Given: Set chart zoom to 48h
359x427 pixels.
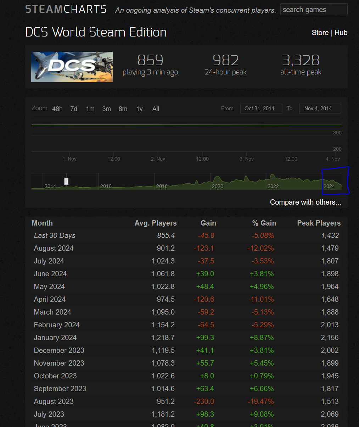Looking at the screenshot, I should click(x=57, y=109).
